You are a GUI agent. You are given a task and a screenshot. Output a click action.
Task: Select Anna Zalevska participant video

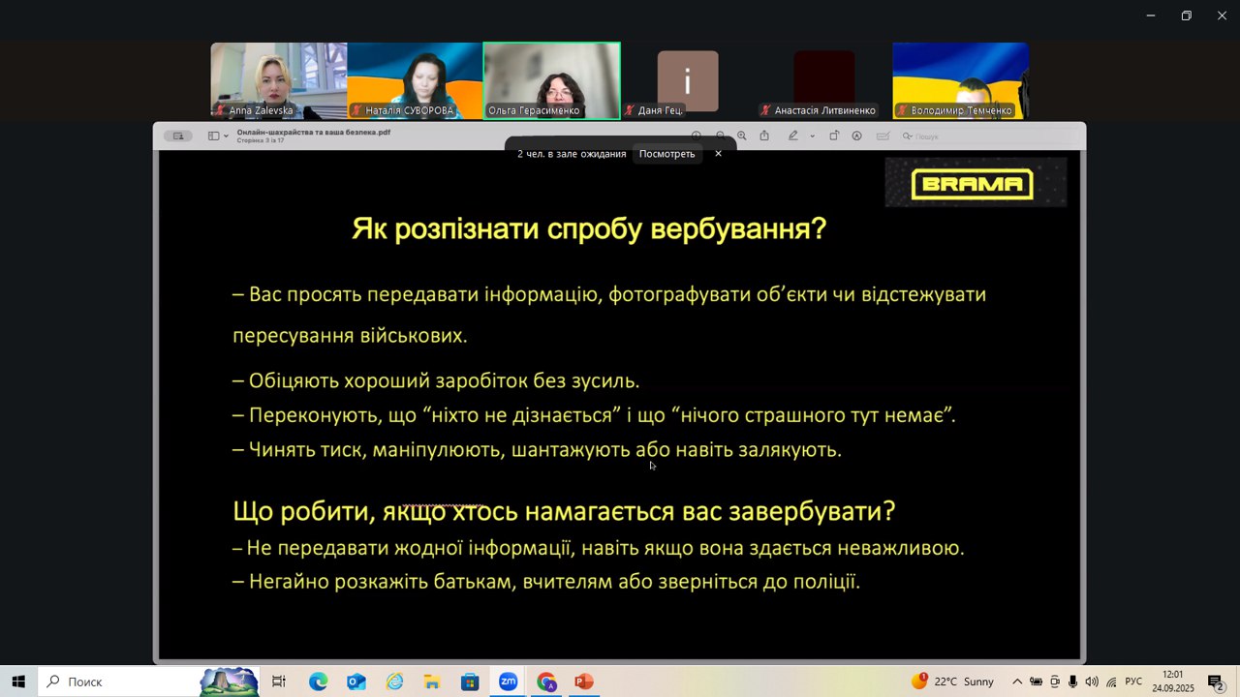tap(279, 80)
